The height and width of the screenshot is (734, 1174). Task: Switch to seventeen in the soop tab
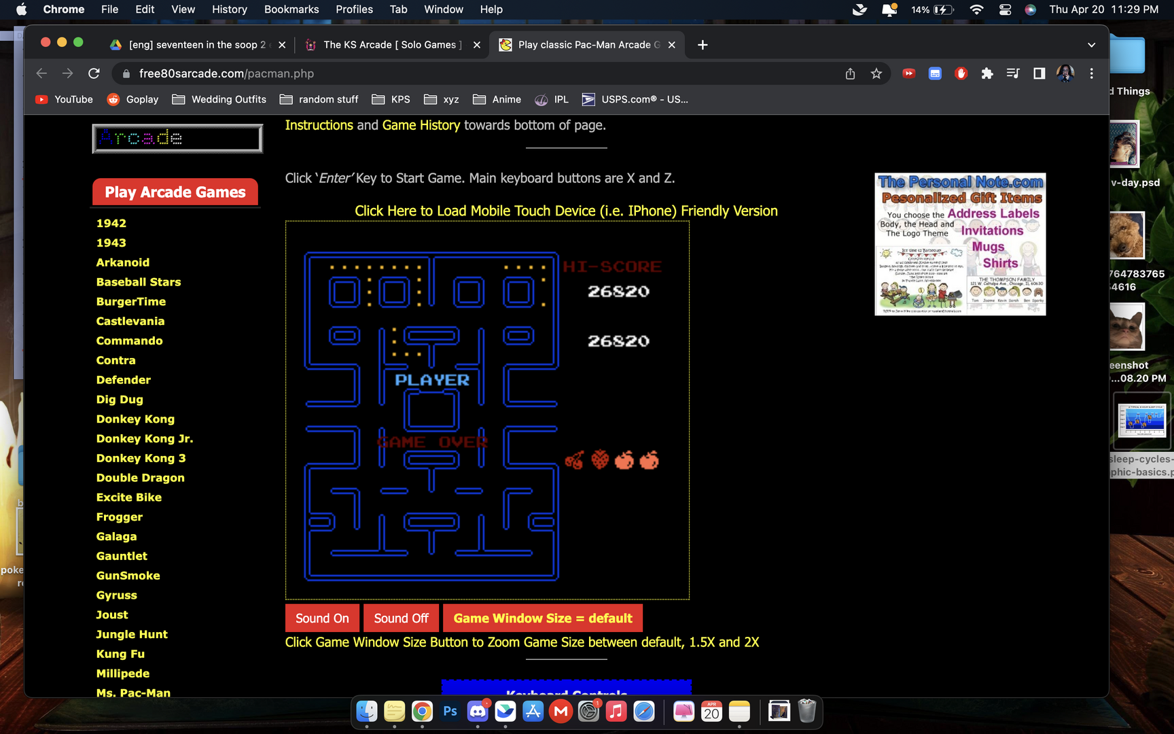click(x=197, y=45)
